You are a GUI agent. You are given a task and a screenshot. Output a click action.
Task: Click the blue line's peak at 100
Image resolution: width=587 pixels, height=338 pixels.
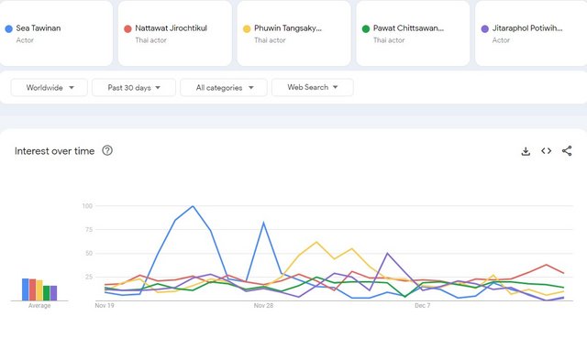193,206
